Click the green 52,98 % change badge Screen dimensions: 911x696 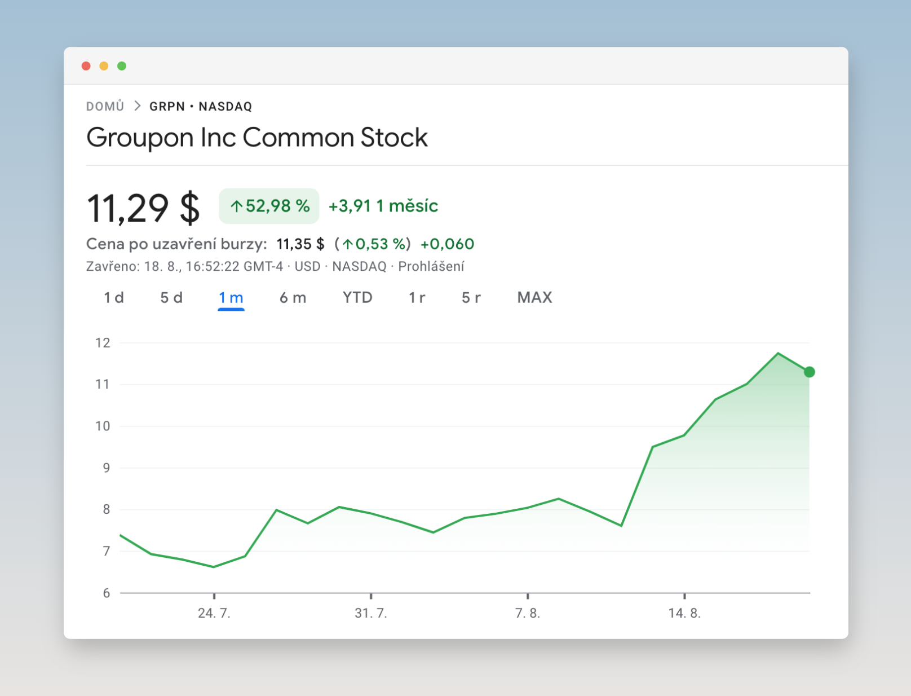(269, 206)
